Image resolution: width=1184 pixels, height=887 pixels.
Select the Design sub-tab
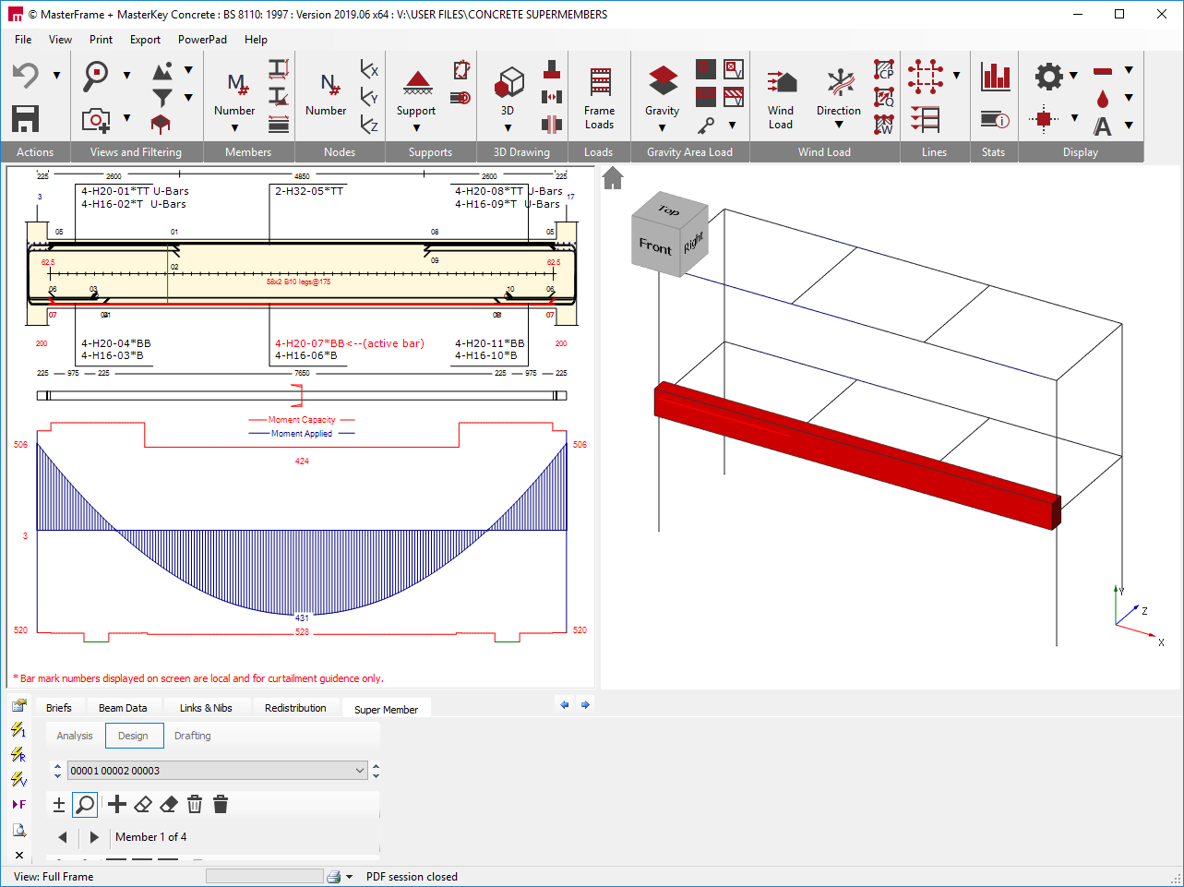coord(133,736)
